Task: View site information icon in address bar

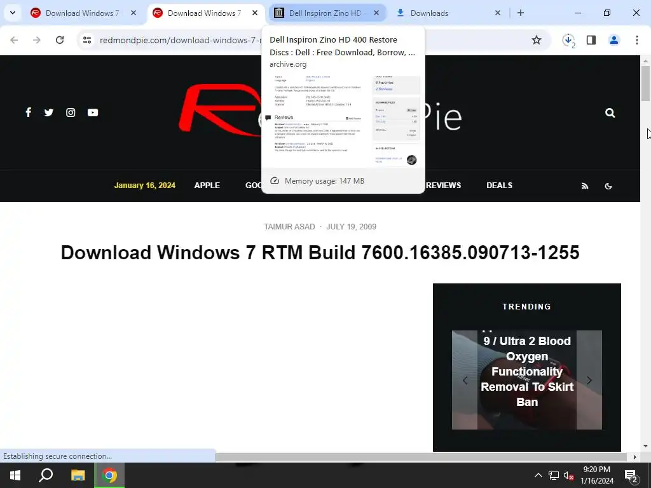Action: pyautogui.click(x=87, y=40)
